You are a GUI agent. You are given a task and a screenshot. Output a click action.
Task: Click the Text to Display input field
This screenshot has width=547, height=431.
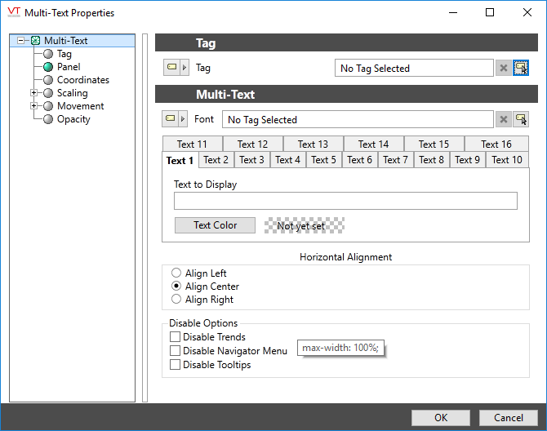(345, 201)
